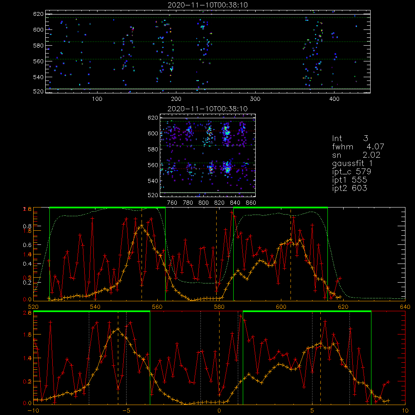Viewport: 415px width, 415px height.
Task: Click the 'gaussfit 1' readout
Action: tap(352, 163)
